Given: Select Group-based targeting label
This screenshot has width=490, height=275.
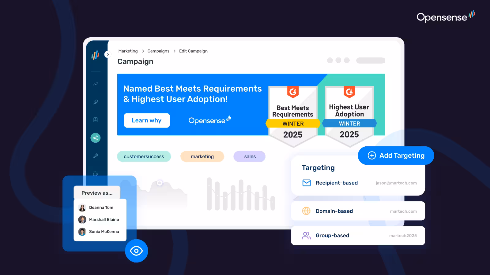Looking at the screenshot, I should point(332,235).
